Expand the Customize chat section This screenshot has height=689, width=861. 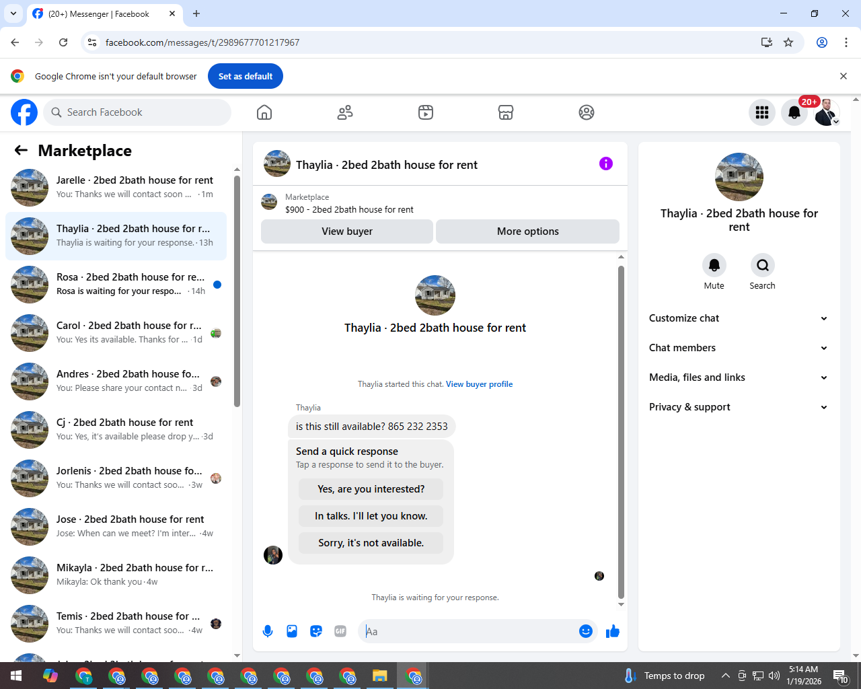pyautogui.click(x=739, y=318)
